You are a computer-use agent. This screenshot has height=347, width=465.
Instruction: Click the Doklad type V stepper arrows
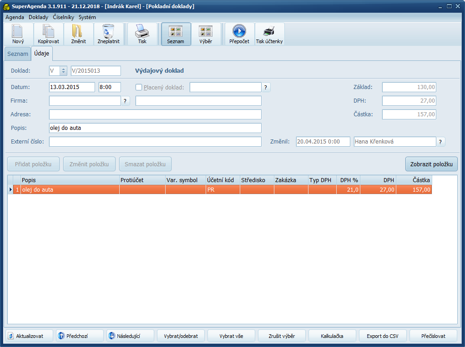63,71
